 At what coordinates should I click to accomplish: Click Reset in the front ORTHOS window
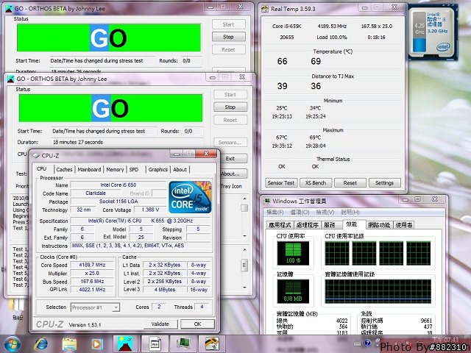[x=230, y=120]
